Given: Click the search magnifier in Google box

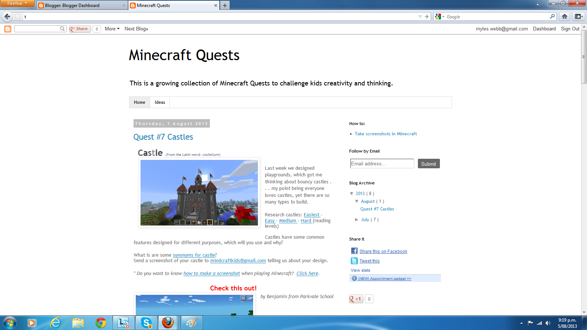Looking at the screenshot, I should (552, 16).
